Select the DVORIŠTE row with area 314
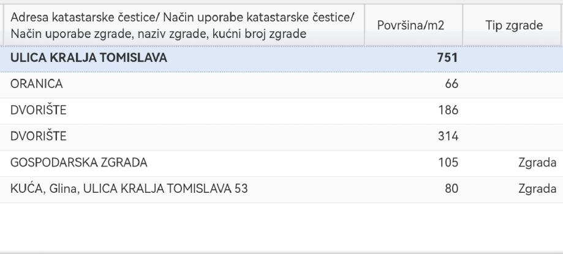The image size is (563, 254). 39,137
